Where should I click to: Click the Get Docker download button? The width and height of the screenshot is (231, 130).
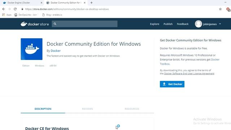[172, 84]
